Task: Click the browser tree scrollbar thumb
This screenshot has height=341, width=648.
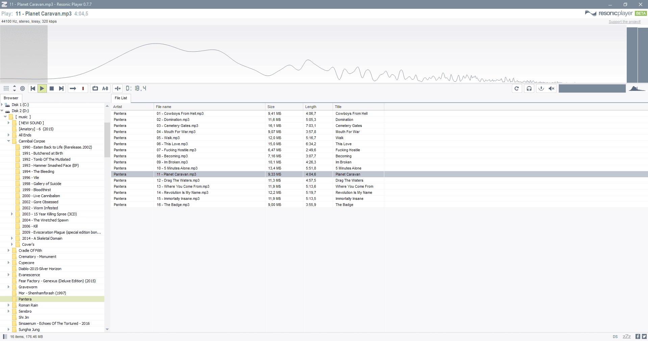Action: [107, 140]
